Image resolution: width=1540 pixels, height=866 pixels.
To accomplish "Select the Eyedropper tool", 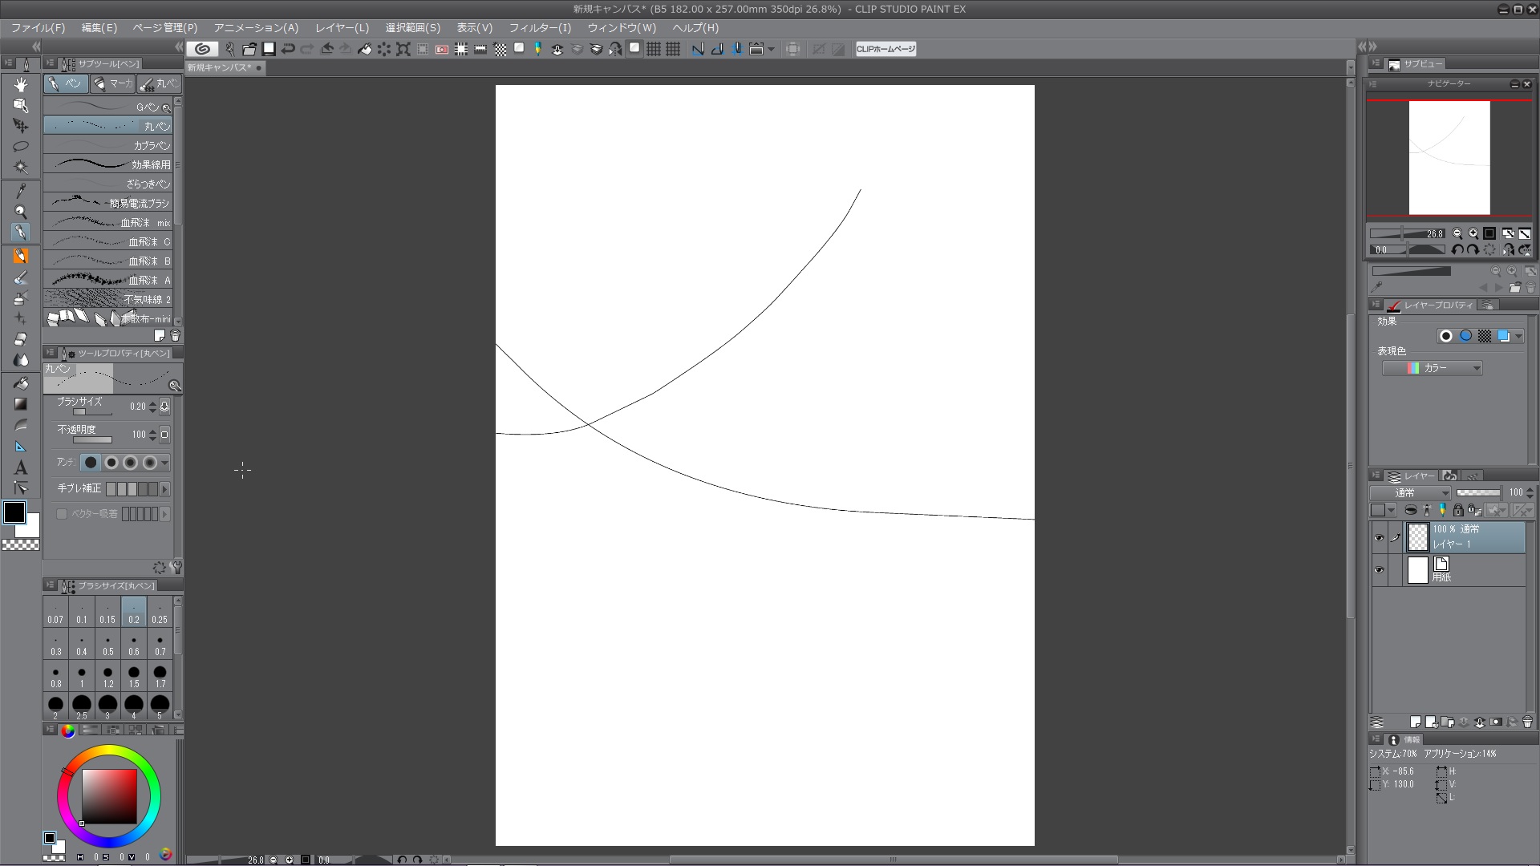I will 21,191.
